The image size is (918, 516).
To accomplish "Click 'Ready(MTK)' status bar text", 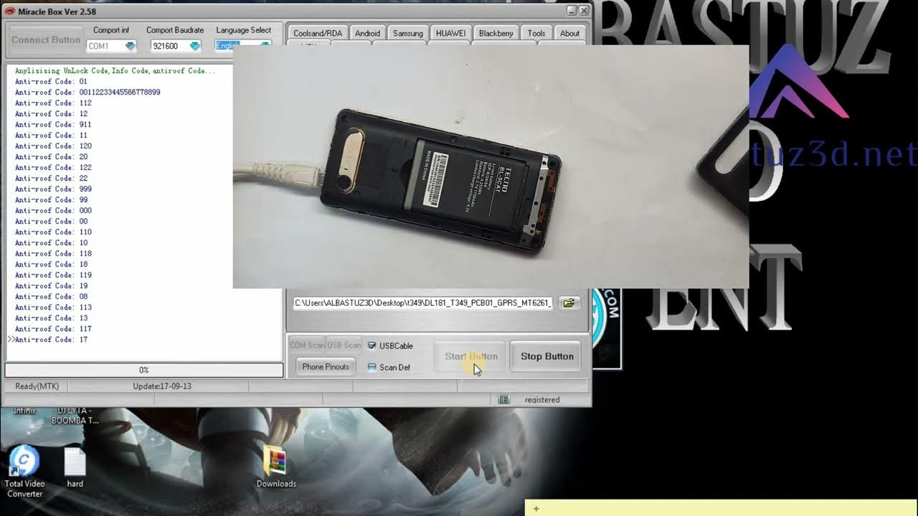I will 37,386.
